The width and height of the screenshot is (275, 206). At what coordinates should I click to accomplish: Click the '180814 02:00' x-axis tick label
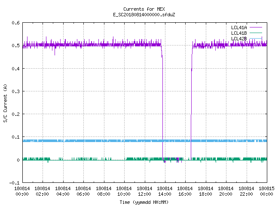coord(42,191)
